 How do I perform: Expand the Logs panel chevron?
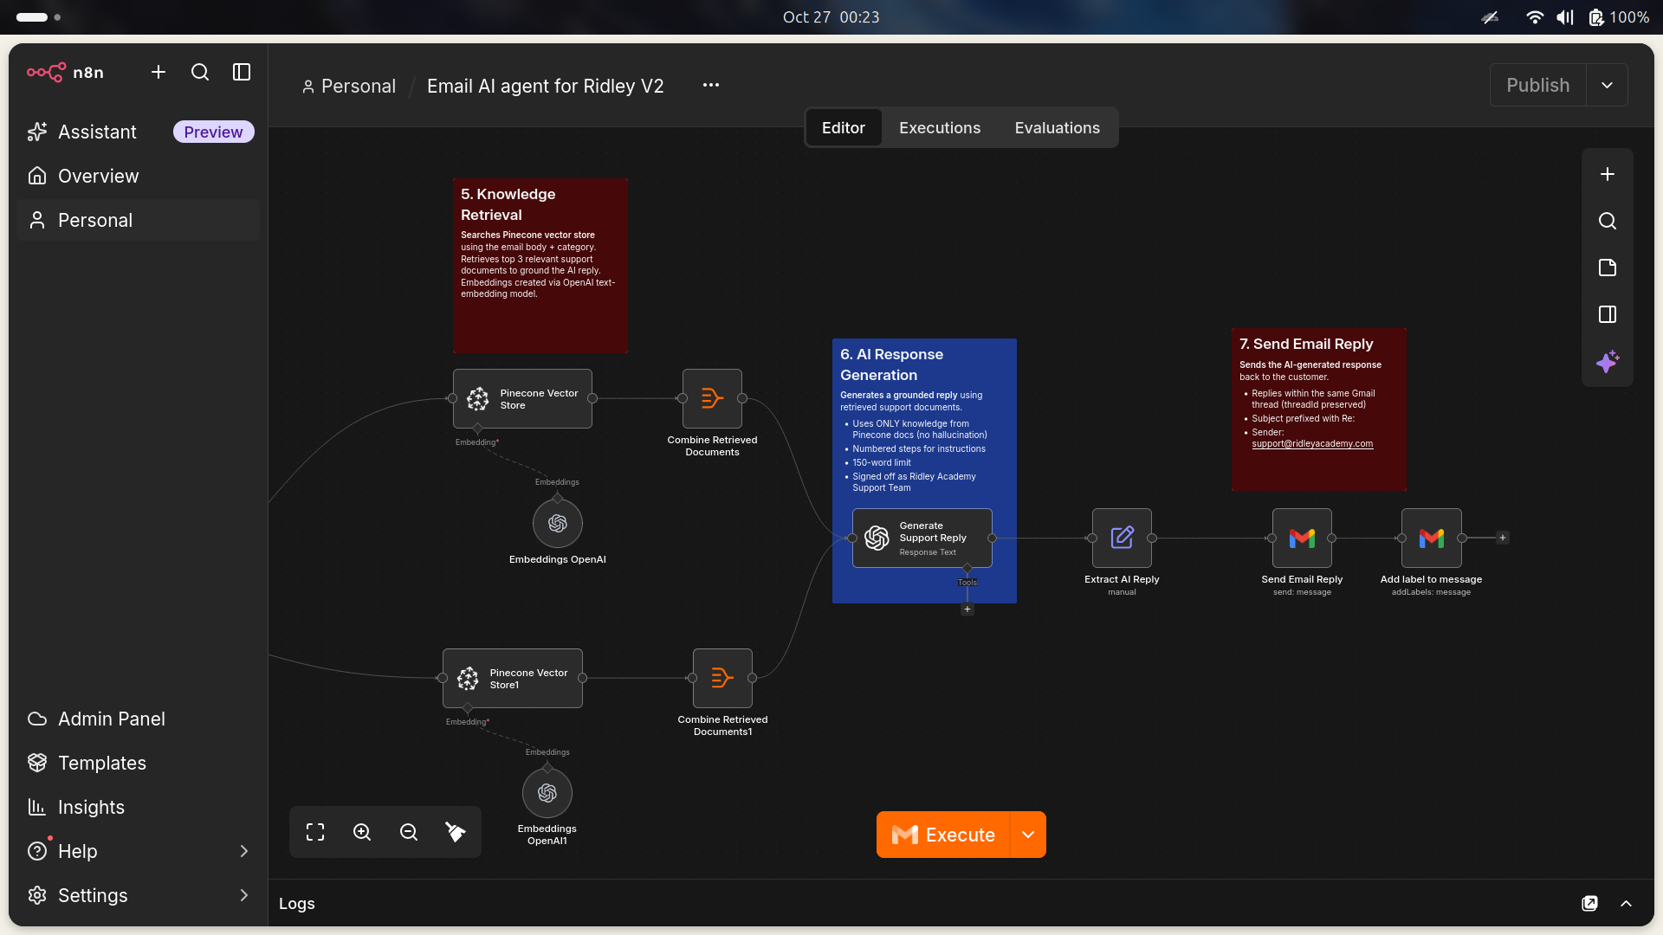pos(1627,903)
